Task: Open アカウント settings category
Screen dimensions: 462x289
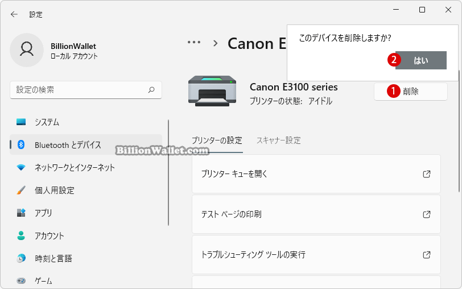Action: point(86,236)
